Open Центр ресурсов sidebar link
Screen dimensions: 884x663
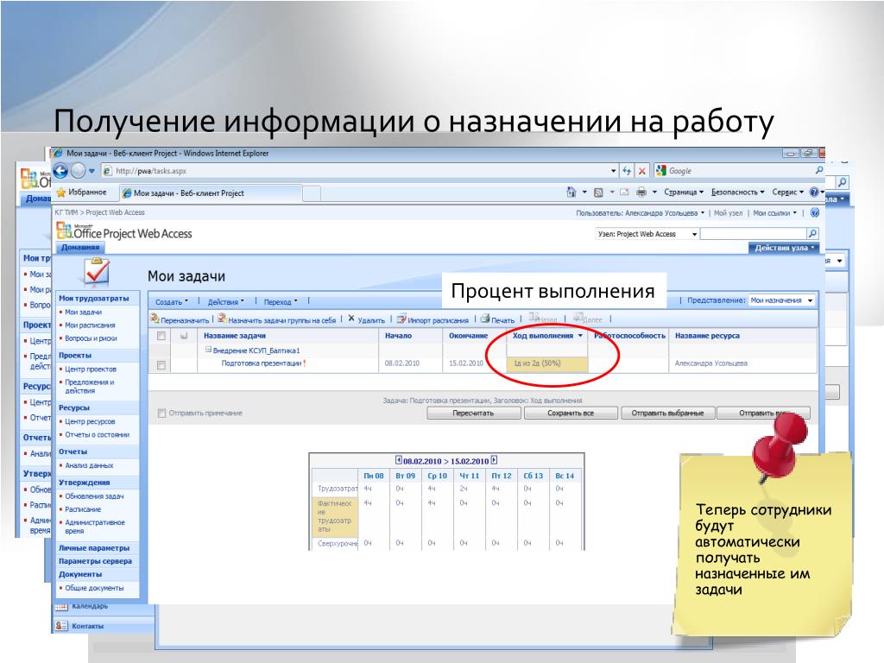pyautogui.click(x=90, y=421)
